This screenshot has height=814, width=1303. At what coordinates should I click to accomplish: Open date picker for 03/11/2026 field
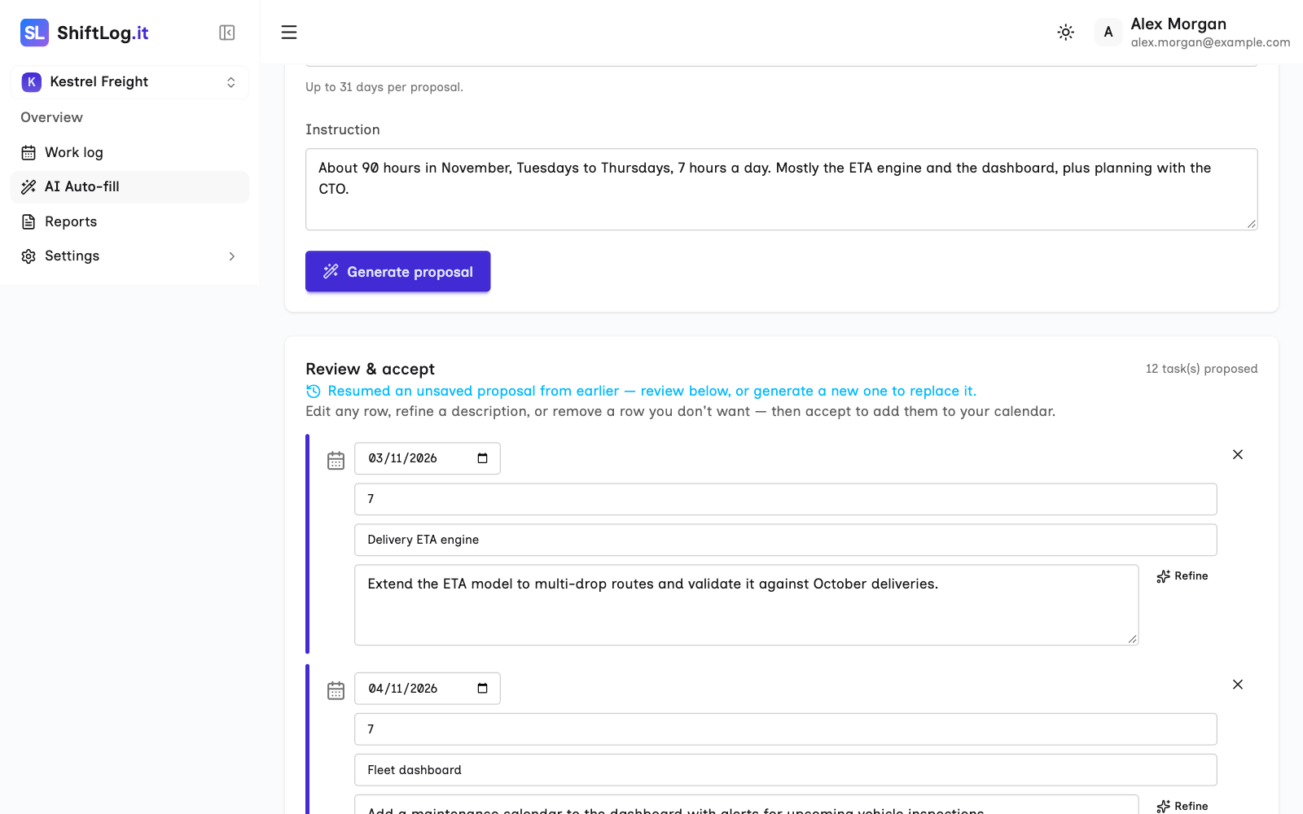click(482, 458)
